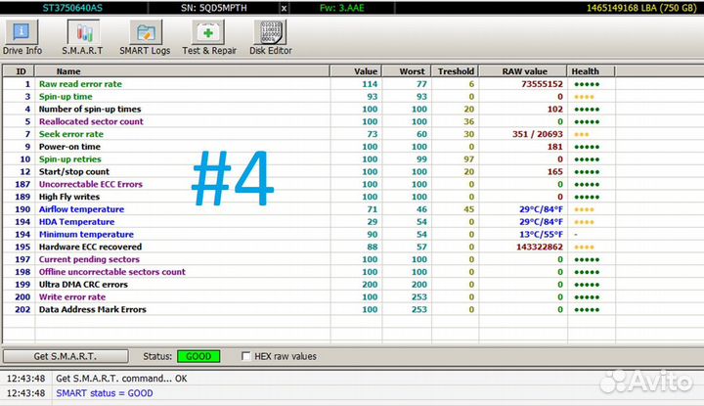The height and width of the screenshot is (406, 704).
Task: Enable the HEX raw values checkbox
Action: click(x=246, y=356)
